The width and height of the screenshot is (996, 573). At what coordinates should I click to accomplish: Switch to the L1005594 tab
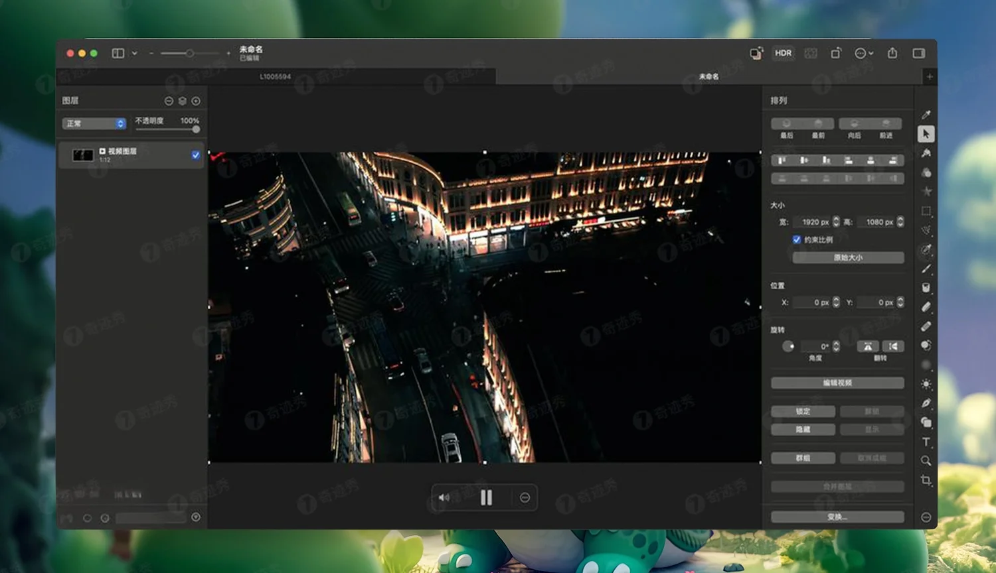[x=275, y=76]
